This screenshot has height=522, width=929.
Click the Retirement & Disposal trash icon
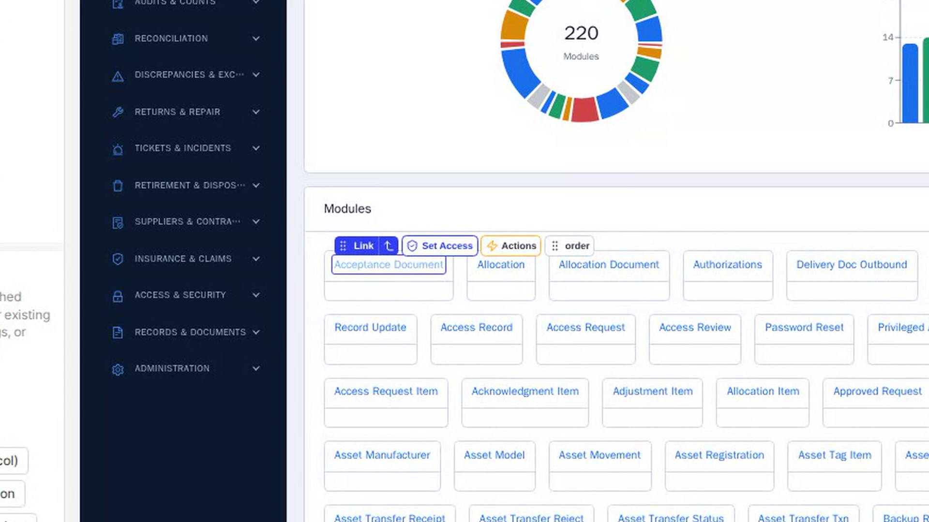[x=118, y=186]
